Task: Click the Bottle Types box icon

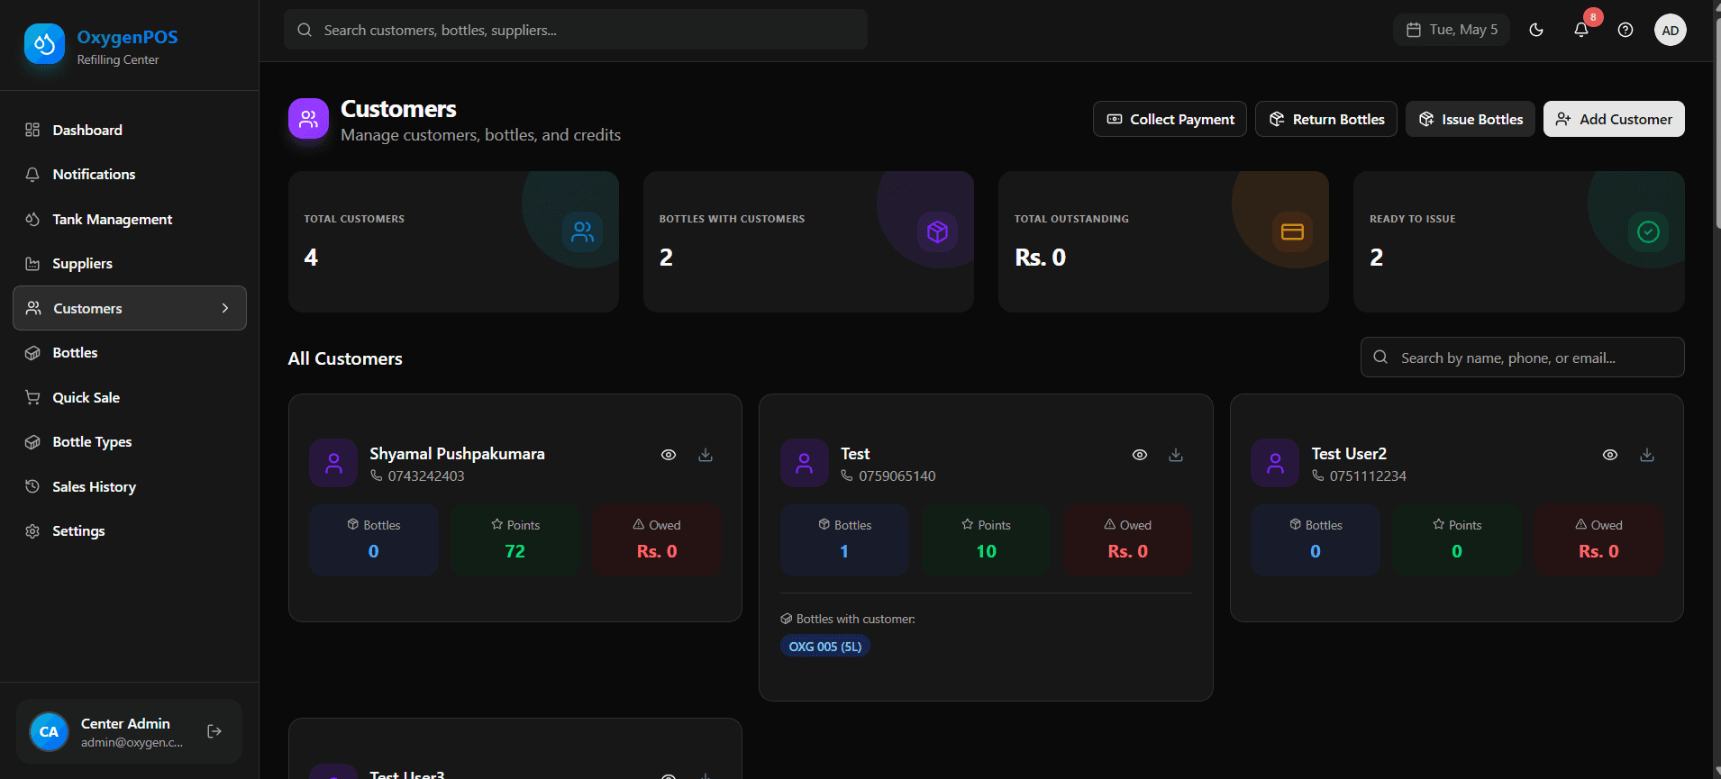Action: click(x=32, y=442)
